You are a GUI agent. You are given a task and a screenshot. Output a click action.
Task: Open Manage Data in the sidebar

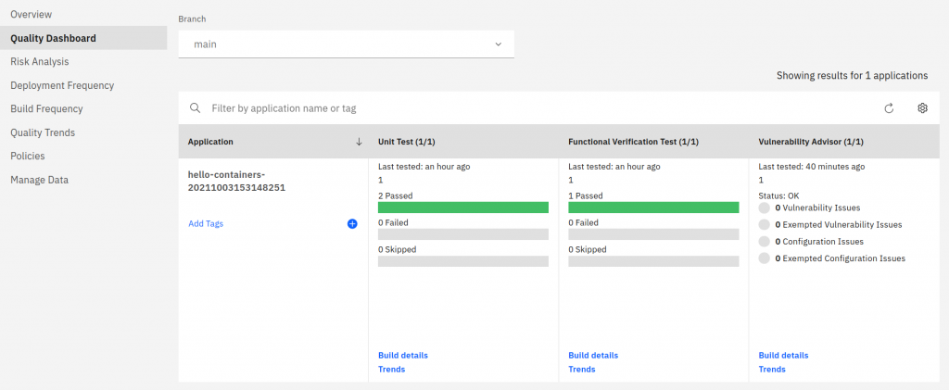tap(39, 180)
